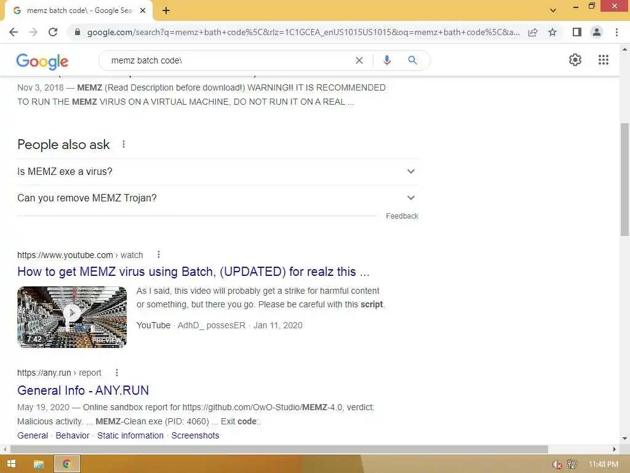Open the Chrome side panel

(577, 32)
